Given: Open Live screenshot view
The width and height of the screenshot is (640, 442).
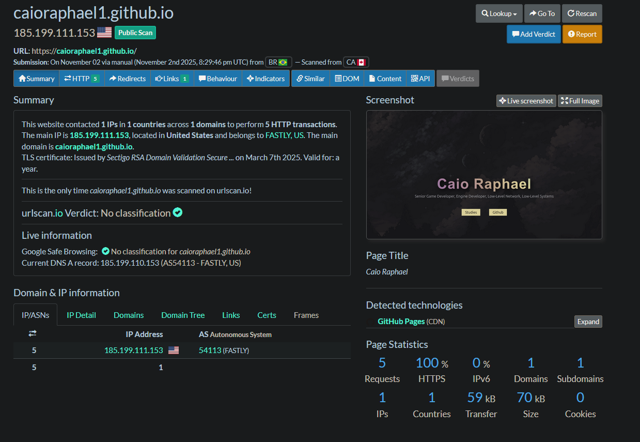Looking at the screenshot, I should point(526,101).
